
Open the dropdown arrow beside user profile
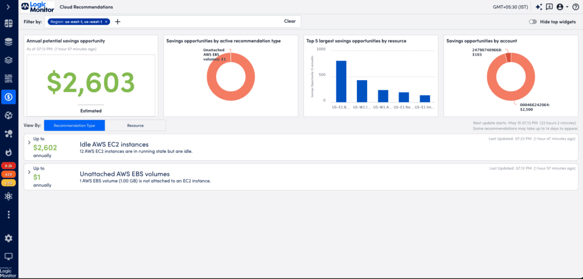567,7
